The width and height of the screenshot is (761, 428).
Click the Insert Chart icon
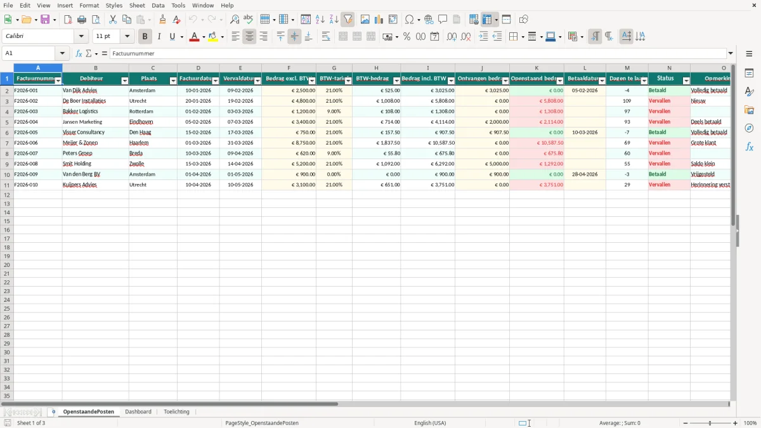(379, 20)
